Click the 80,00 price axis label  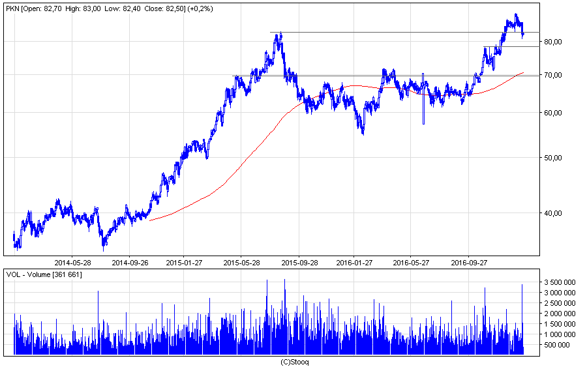[552, 42]
